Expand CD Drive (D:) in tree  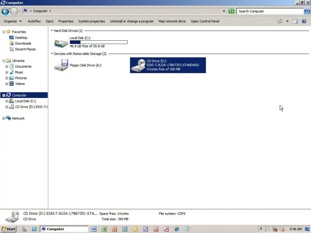point(7,107)
